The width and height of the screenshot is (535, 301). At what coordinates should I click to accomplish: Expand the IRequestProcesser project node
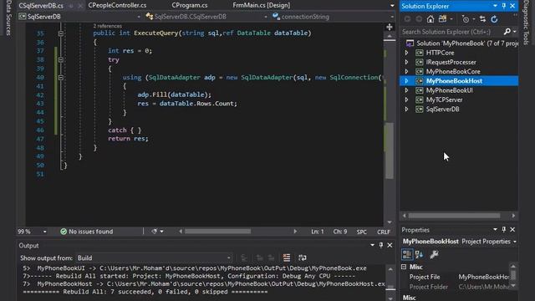(x=406, y=62)
